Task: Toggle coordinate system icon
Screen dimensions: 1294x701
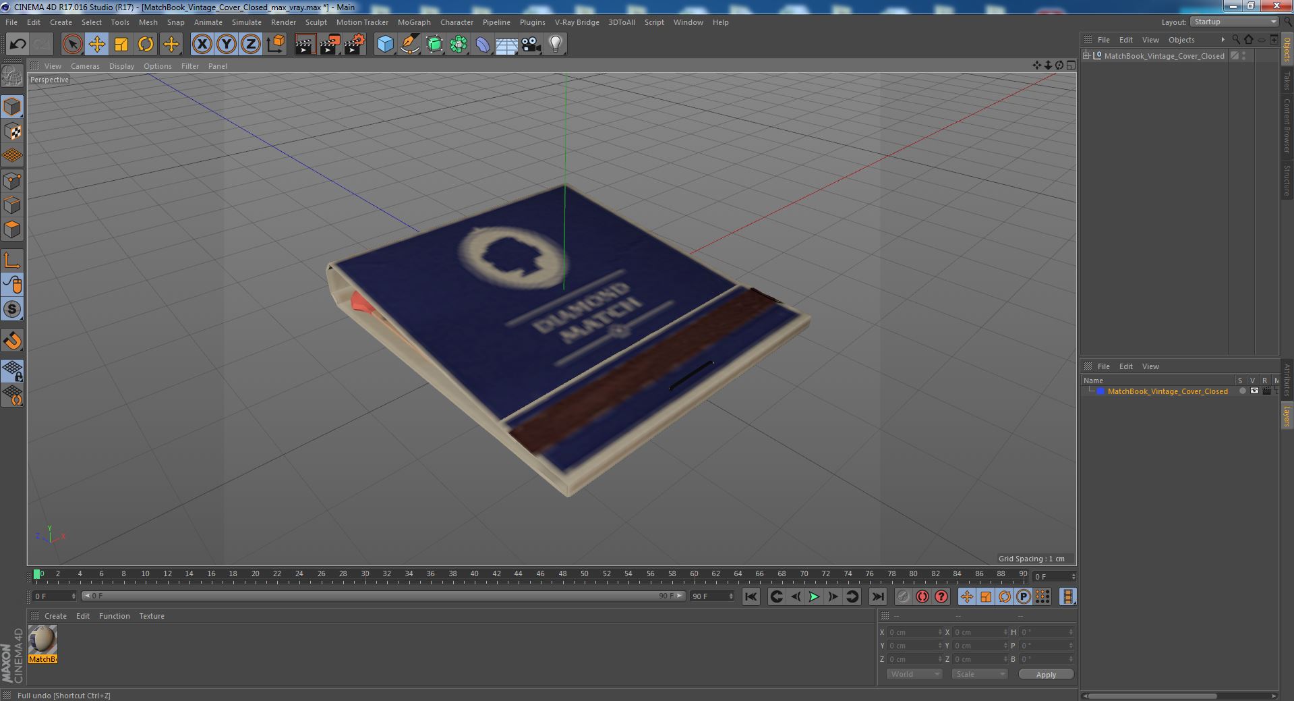Action: (276, 45)
